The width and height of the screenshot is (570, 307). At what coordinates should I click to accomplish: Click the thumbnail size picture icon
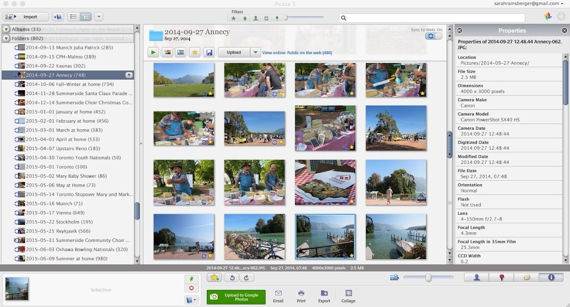(x=394, y=277)
